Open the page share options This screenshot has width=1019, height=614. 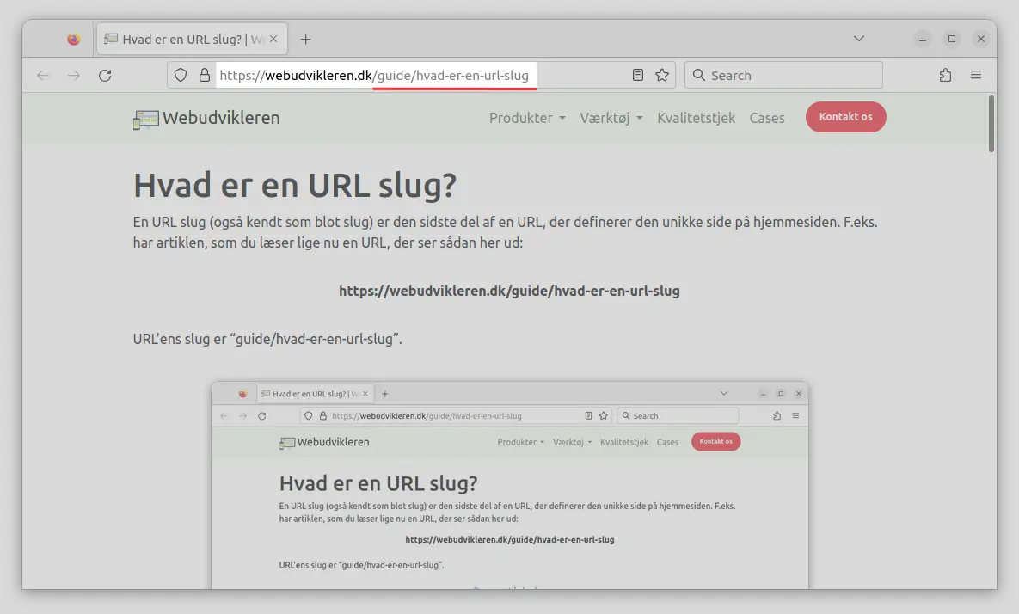(x=945, y=75)
